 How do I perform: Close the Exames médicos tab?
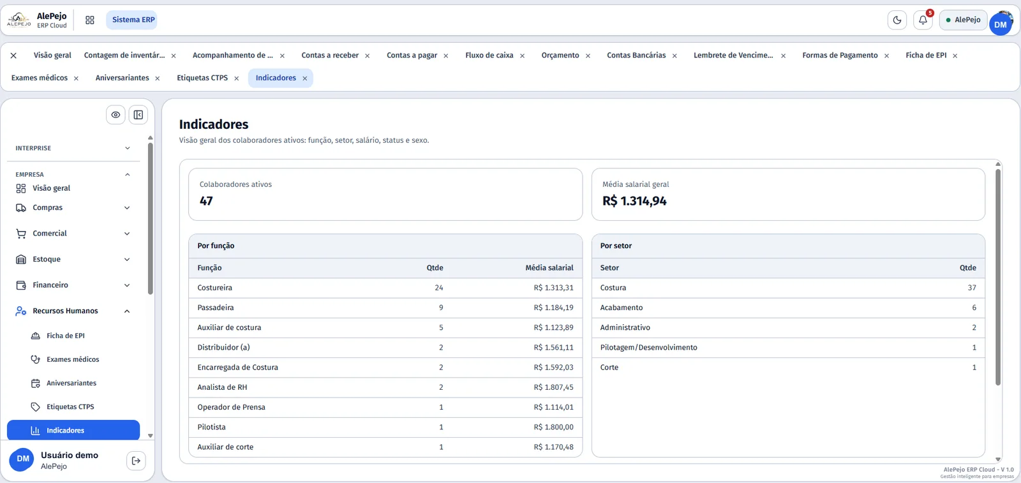pyautogui.click(x=76, y=78)
